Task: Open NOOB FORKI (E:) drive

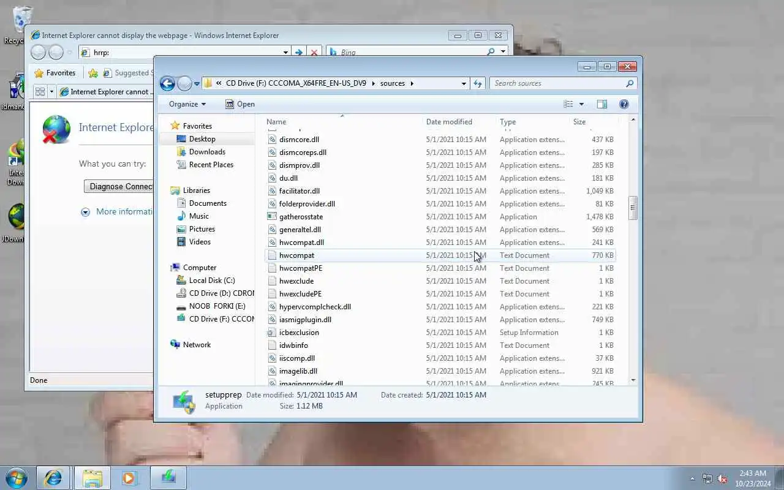Action: tap(217, 306)
